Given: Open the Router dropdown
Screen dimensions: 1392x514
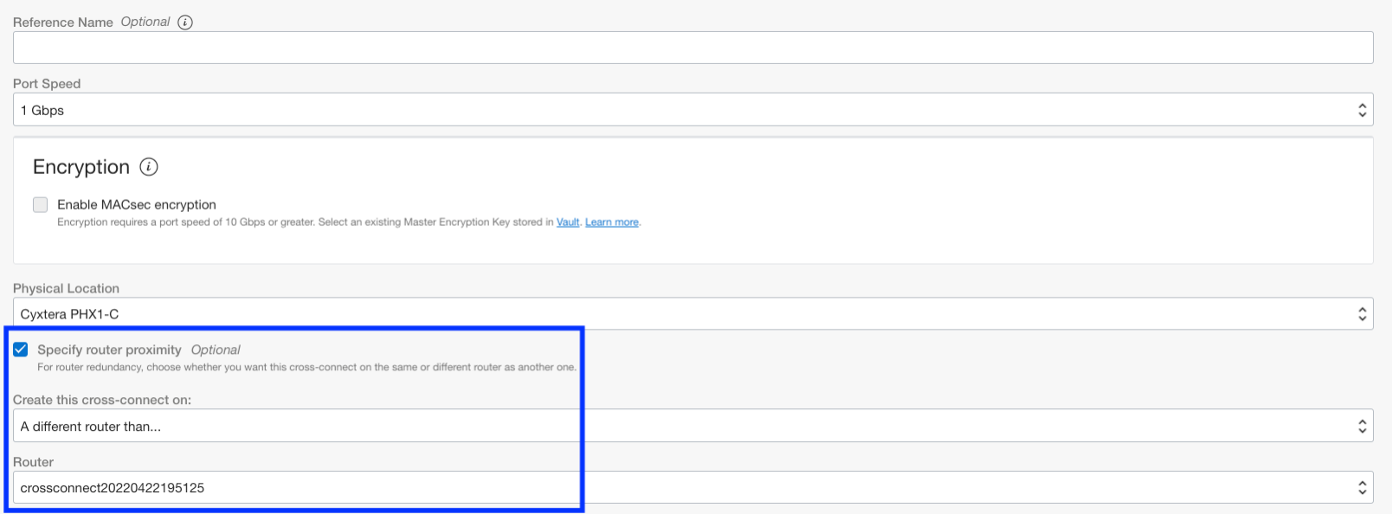Looking at the screenshot, I should pos(693,487).
